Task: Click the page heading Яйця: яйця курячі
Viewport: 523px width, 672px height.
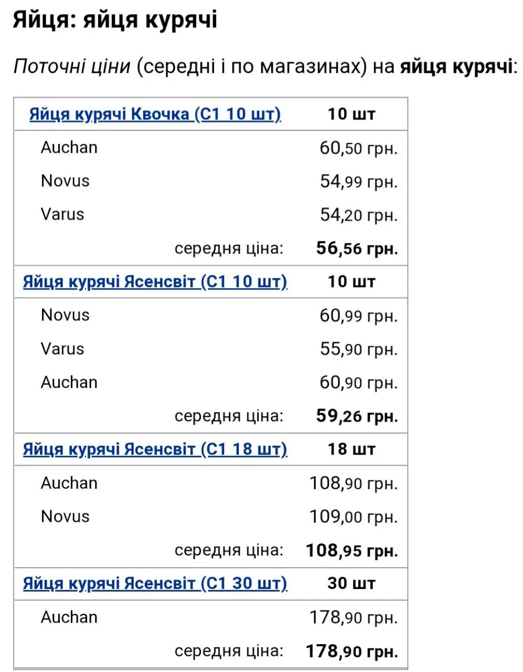Action: pos(115,20)
